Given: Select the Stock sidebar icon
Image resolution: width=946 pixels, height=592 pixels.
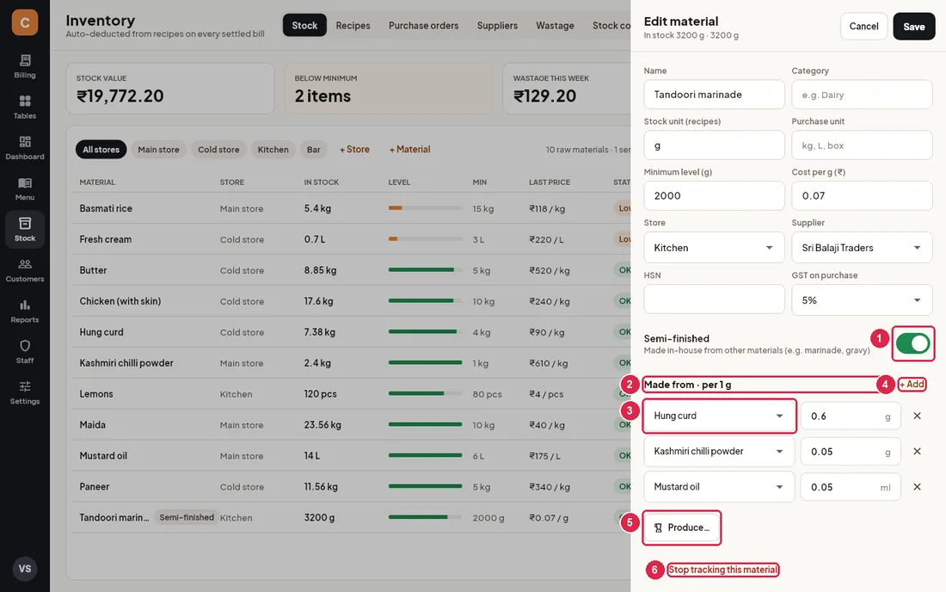Looking at the screenshot, I should click(x=25, y=230).
